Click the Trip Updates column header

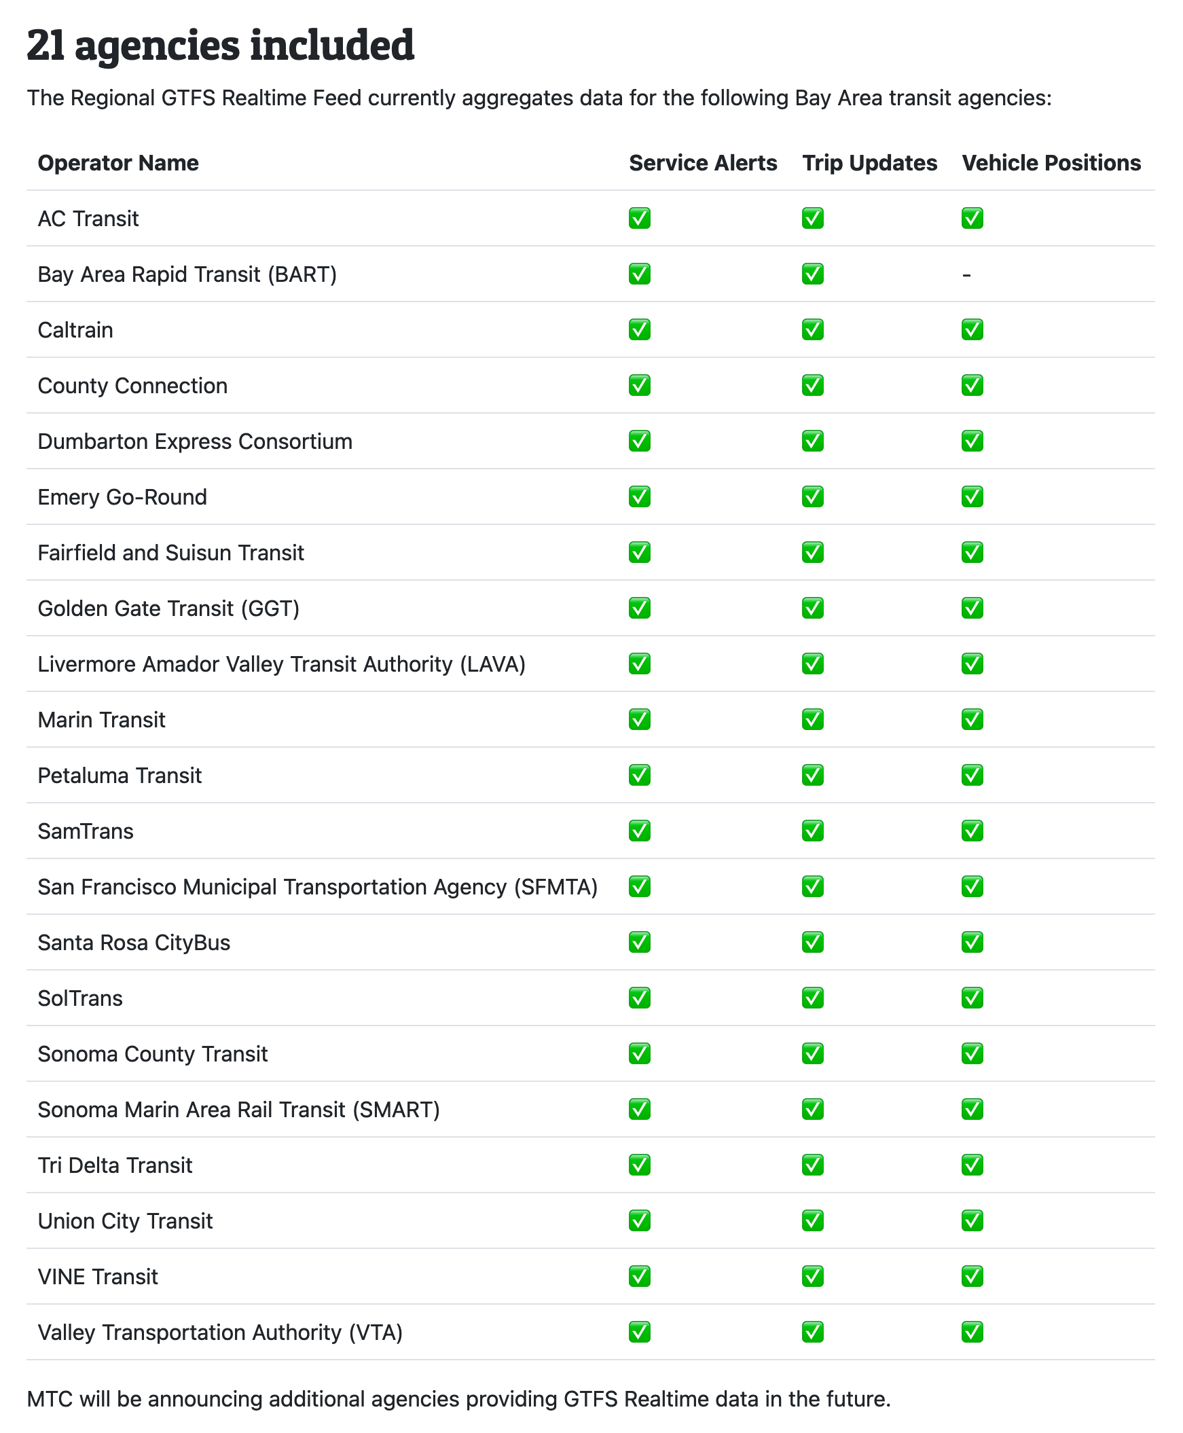pyautogui.click(x=869, y=163)
